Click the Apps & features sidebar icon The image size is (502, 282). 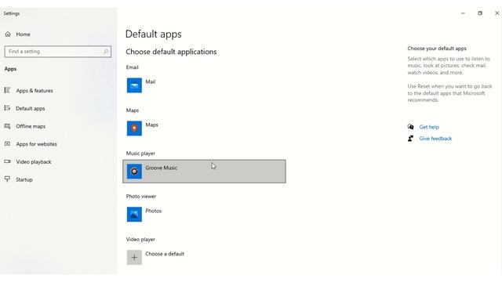pyautogui.click(x=7, y=90)
